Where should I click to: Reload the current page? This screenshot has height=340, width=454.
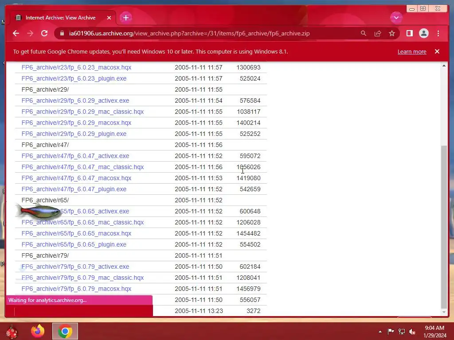coord(44,33)
